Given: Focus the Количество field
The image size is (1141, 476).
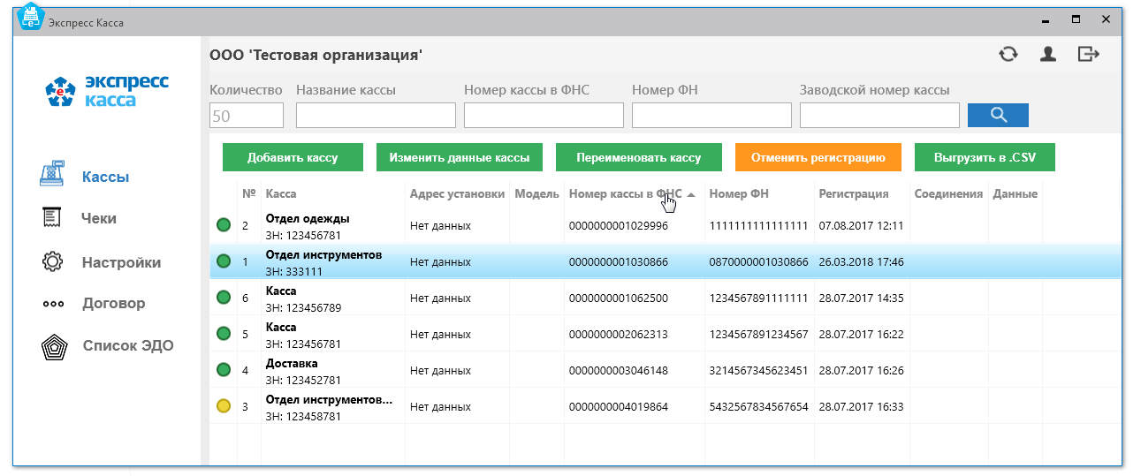Looking at the screenshot, I should point(247,116).
